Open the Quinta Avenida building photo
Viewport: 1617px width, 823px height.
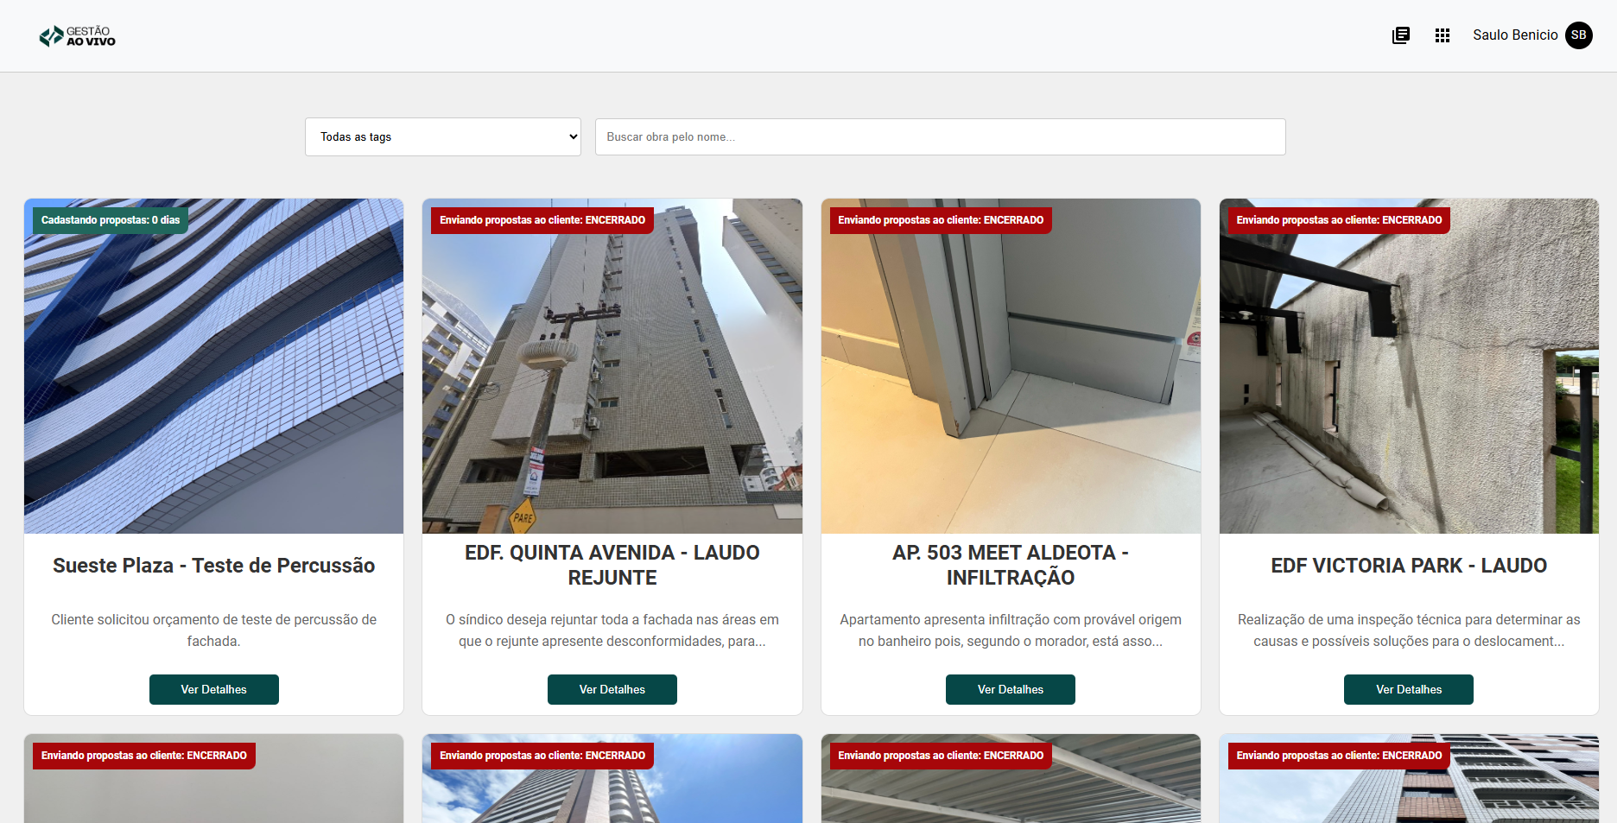pos(612,366)
